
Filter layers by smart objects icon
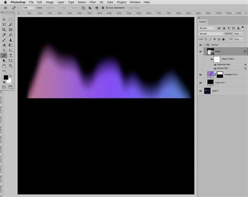(x=238, y=28)
